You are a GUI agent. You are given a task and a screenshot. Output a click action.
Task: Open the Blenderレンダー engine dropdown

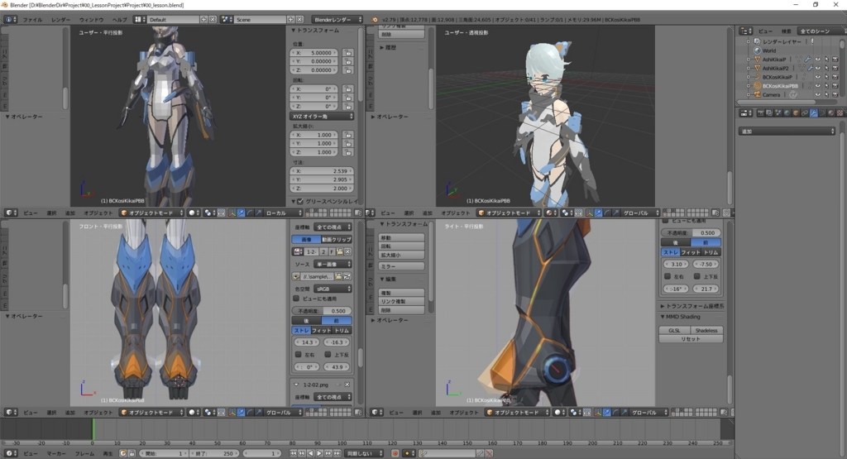(337, 20)
